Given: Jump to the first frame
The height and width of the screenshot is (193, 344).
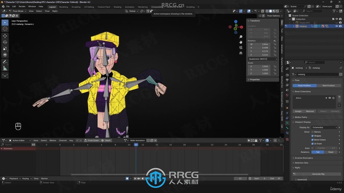Looking at the screenshot, I should (x=135, y=179).
